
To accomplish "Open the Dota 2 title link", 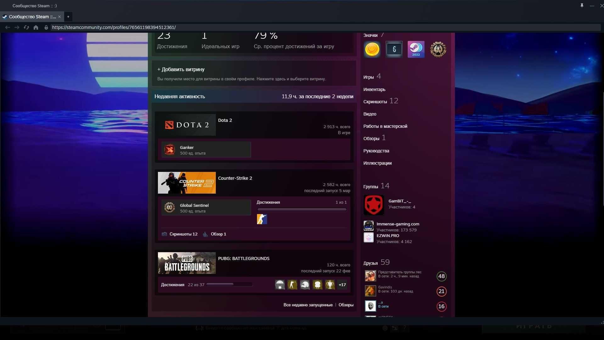I will 225,120.
